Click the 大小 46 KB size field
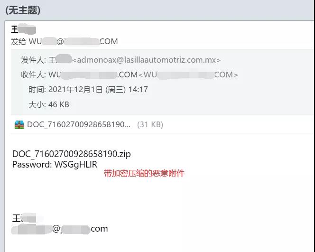Screen dimensions: 315x252 49,104
